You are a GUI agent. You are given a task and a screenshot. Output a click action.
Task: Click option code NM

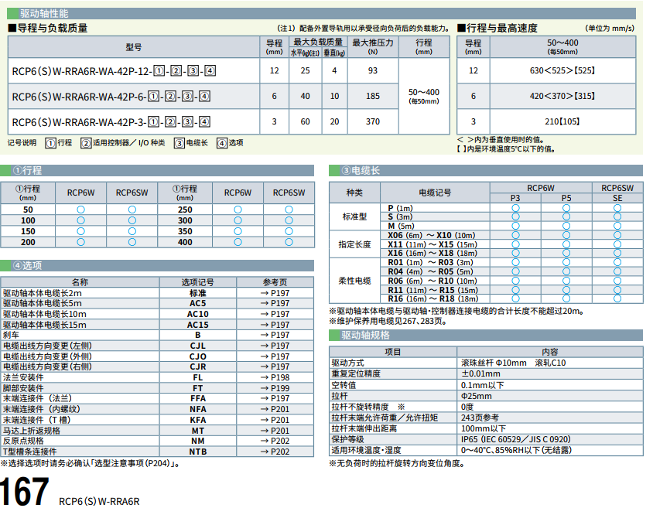(198, 441)
